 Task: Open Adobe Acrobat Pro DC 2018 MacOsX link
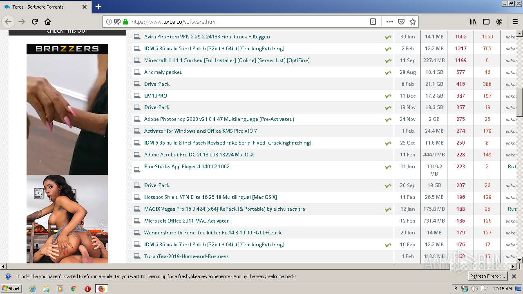199,155
